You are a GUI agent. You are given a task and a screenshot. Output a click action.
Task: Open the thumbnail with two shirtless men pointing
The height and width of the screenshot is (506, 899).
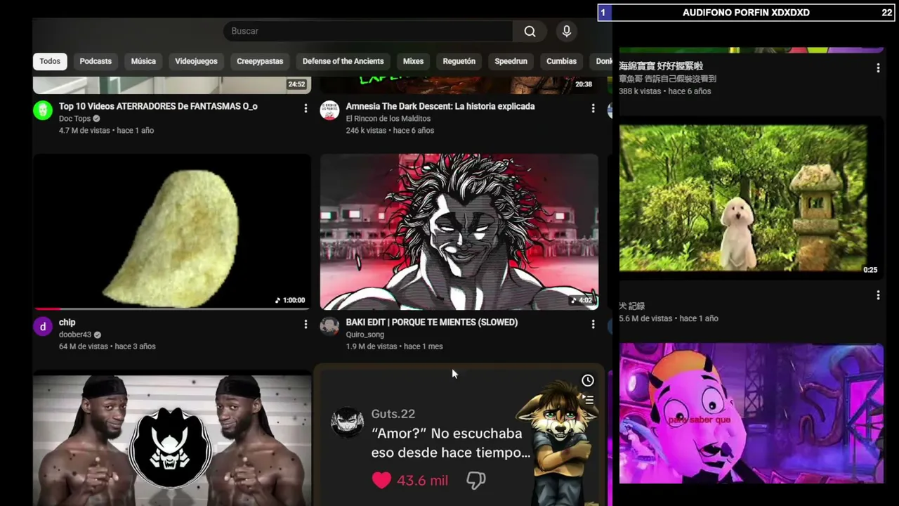[172, 441]
